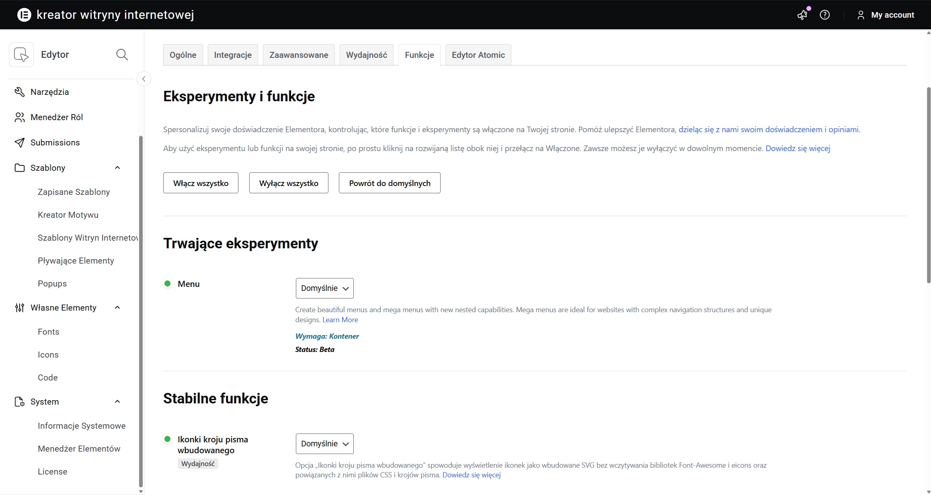931x495 pixels.
Task: Click the Submissions paper plane icon
Action: (19, 143)
